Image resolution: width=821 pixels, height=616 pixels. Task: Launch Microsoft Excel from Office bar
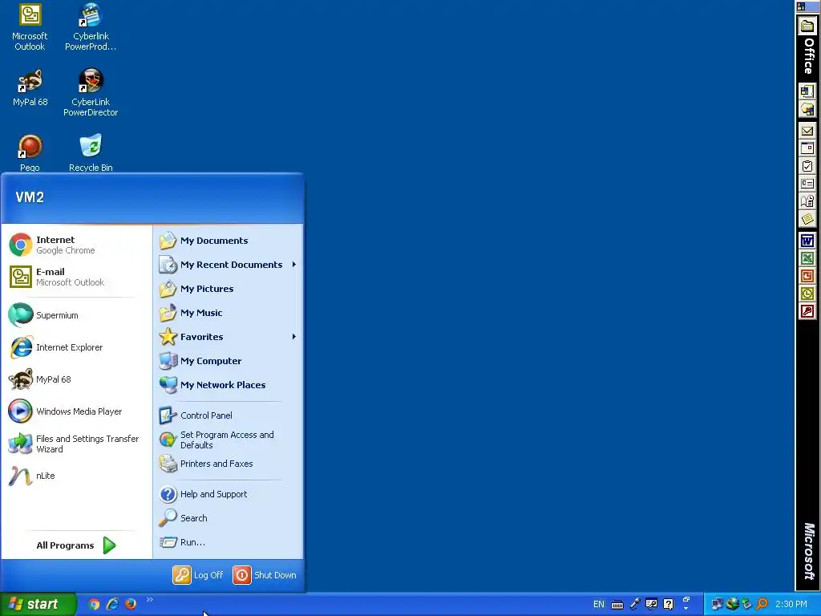807,258
